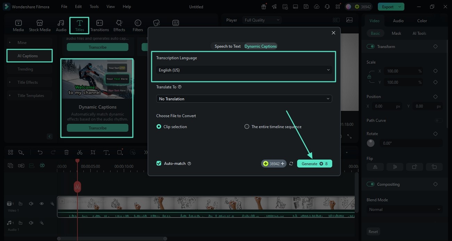Open the Transitions panel

pyautogui.click(x=99, y=25)
